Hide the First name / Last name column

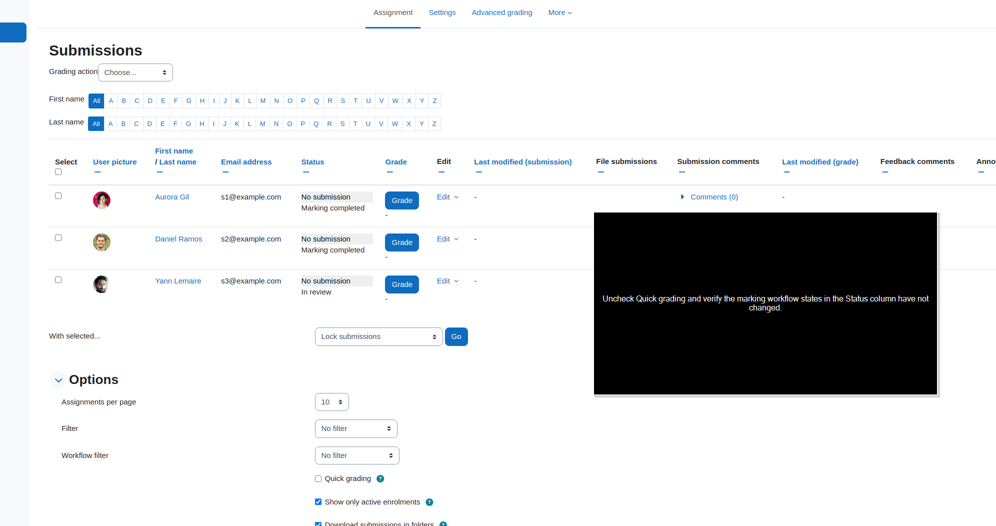coord(159,172)
